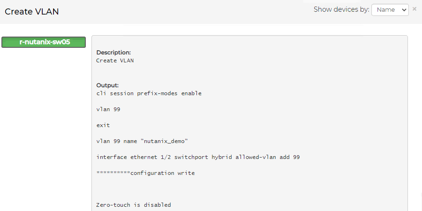Click the Create VLAN dialog title
Image resolution: width=422 pixels, height=211 pixels.
32,12
